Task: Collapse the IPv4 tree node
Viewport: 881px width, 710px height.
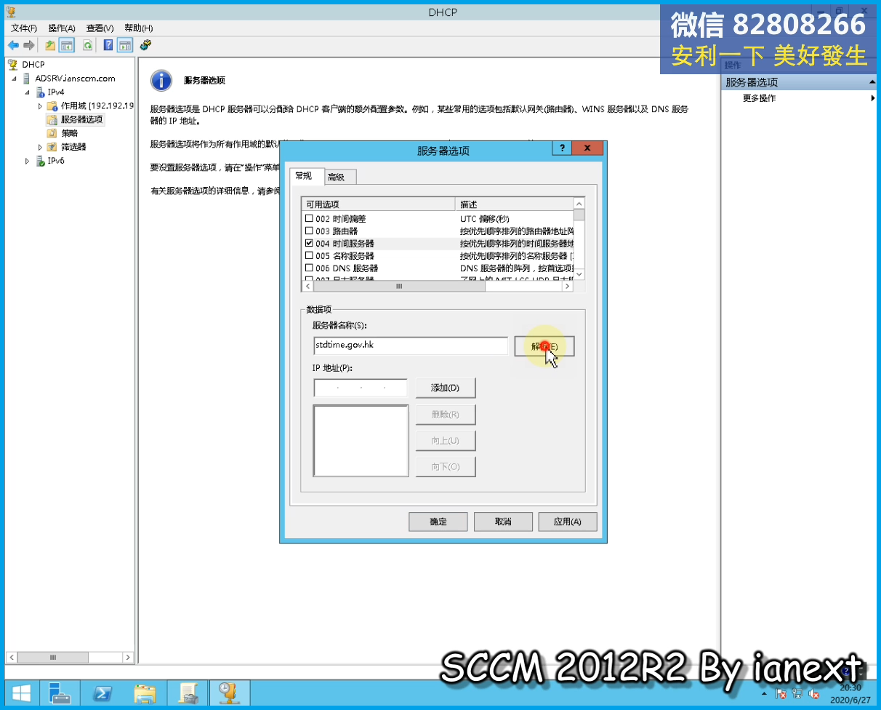Action: (28, 92)
